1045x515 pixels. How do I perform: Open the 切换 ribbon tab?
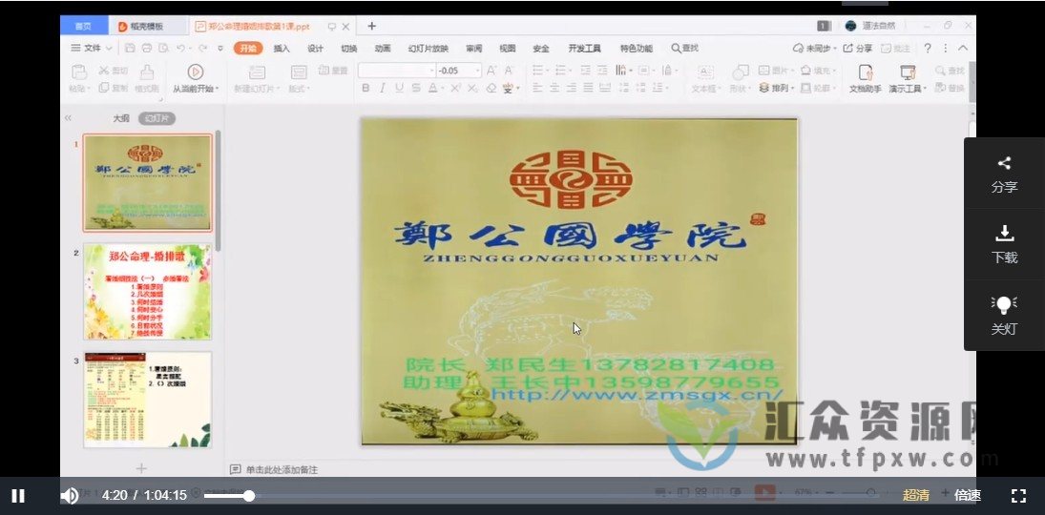(x=348, y=48)
